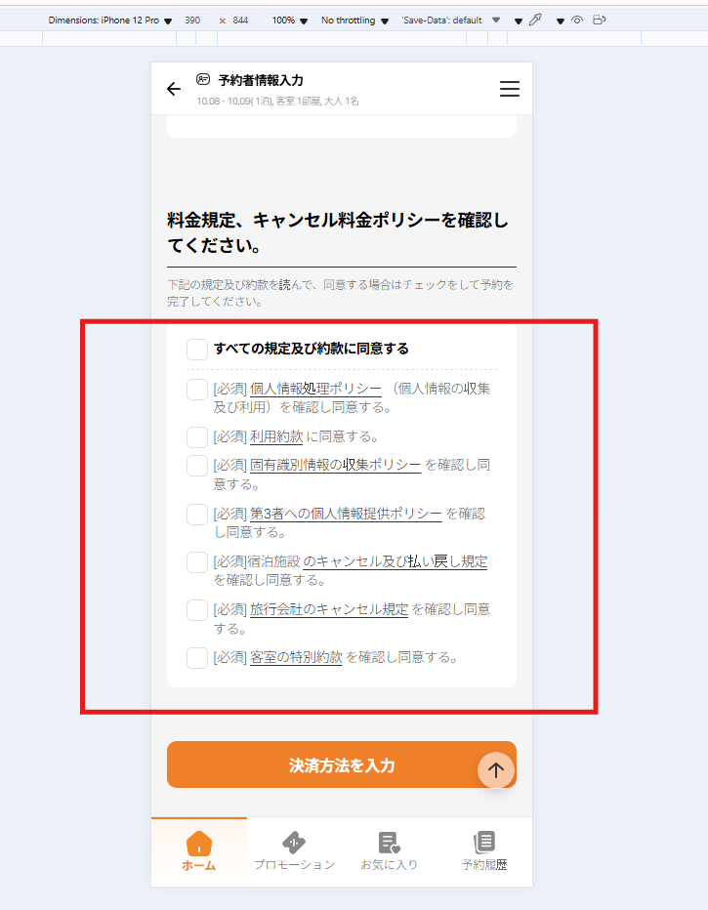This screenshot has width=708, height=910.
Task: Go to ホーム home icon
Action: (199, 851)
